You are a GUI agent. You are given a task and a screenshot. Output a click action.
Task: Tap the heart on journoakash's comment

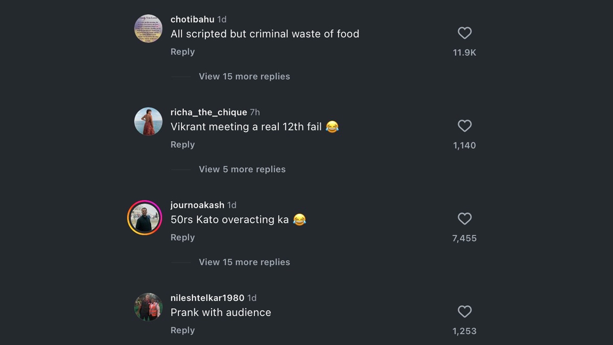coord(464,219)
